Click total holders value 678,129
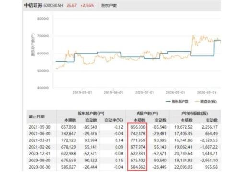 [69, 147]
